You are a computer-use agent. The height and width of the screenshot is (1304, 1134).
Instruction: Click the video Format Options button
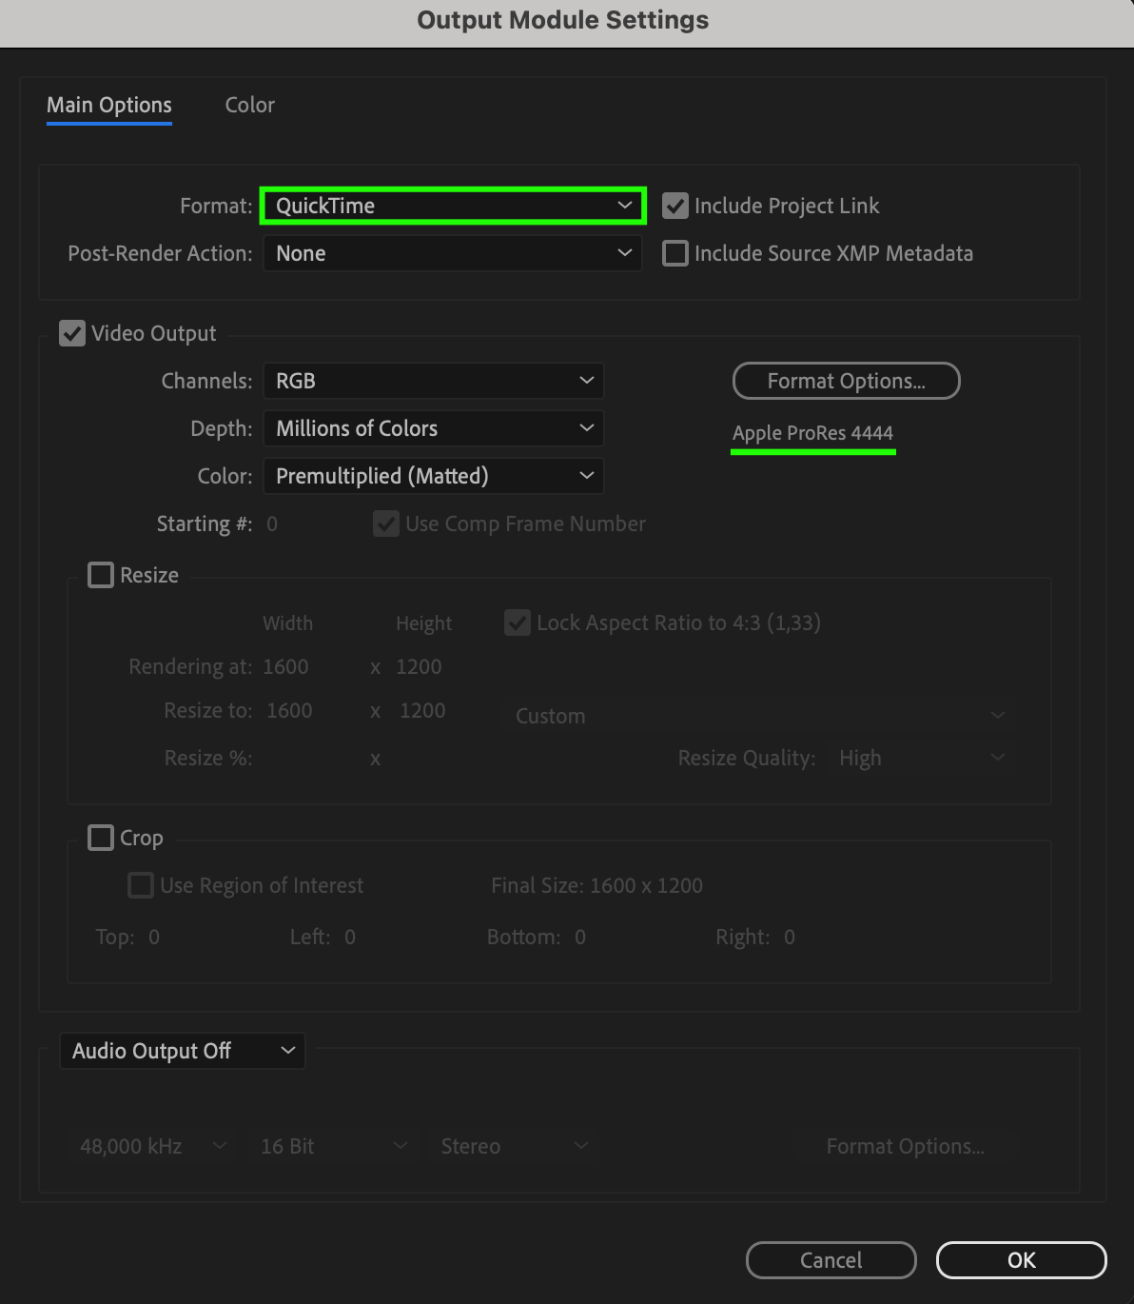click(846, 381)
